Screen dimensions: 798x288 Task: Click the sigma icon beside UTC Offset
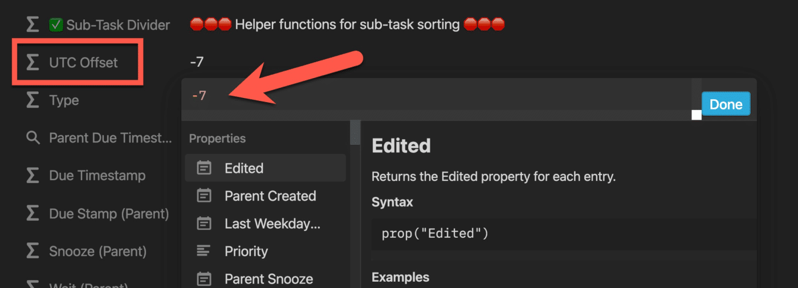pos(33,62)
